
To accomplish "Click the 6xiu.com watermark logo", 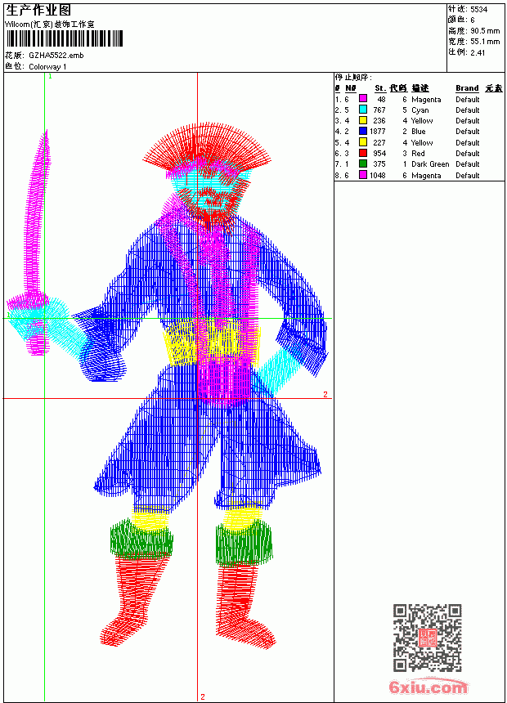I will pos(428,687).
